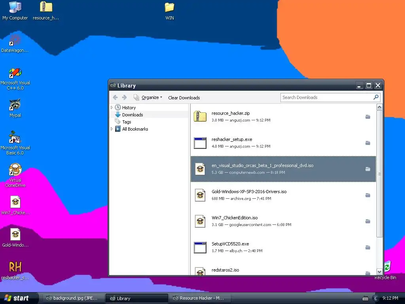Viewport: 405px width, 304px height.
Task: Maximize the Library window
Action: click(369, 85)
